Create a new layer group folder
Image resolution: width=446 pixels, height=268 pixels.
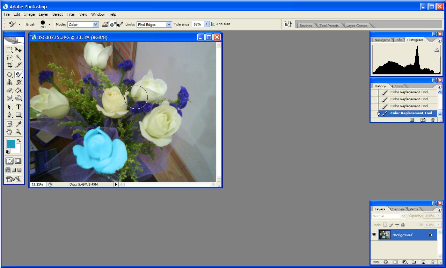414,262
